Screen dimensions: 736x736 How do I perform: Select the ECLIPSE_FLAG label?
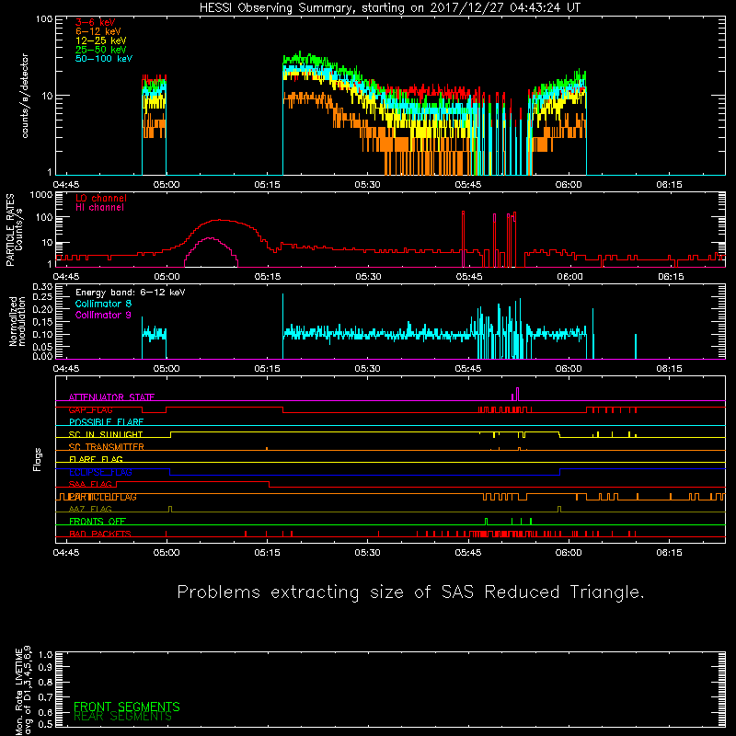point(100,472)
